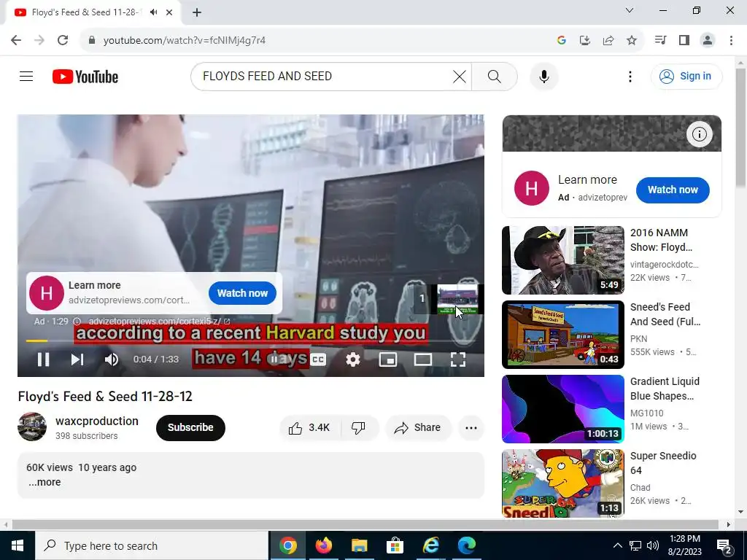Open waxcproduction channel avatar
This screenshot has height=560, width=747.
pyautogui.click(x=32, y=427)
